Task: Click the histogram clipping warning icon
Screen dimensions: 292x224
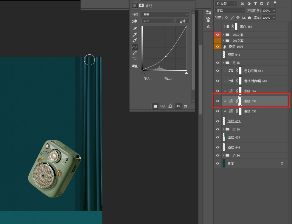Action: (135, 66)
